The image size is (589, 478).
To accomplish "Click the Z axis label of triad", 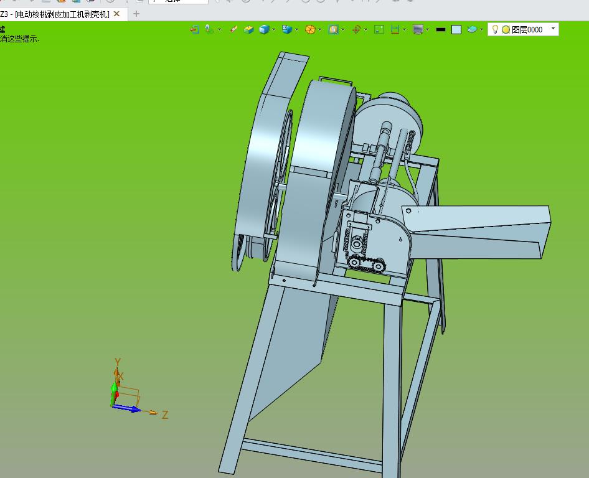I will (165, 415).
